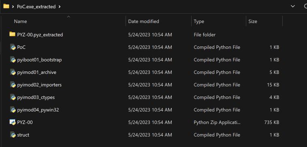Sort files by Size column header
Viewport: 307px width, 147px height.
(x=253, y=21)
